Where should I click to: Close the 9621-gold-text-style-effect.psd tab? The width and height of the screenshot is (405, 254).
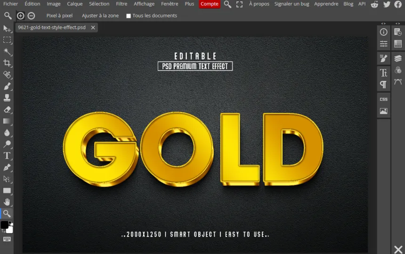pos(93,28)
